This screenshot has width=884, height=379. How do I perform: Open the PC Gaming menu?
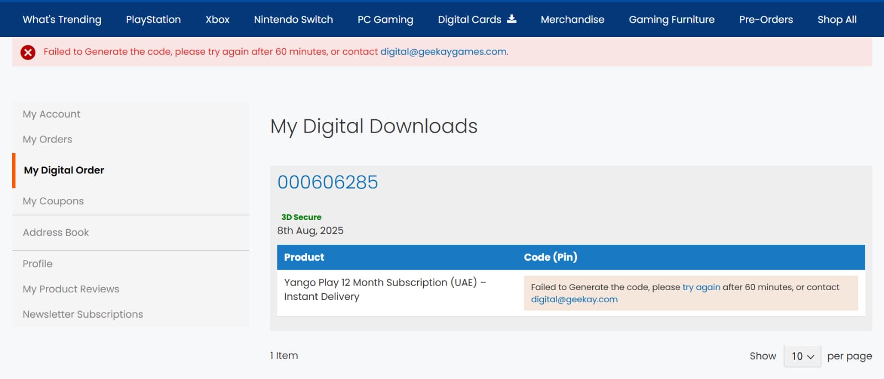[x=385, y=19]
